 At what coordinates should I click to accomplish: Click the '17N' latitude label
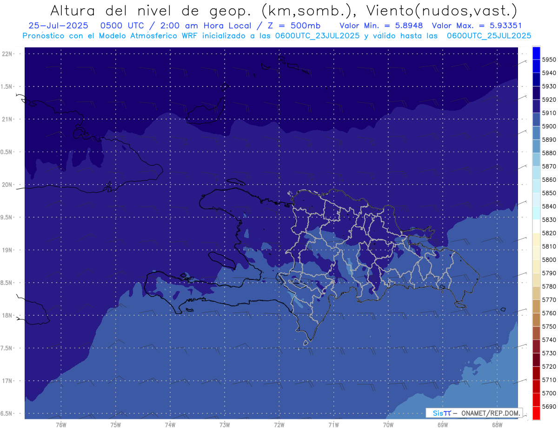(x=7, y=381)
